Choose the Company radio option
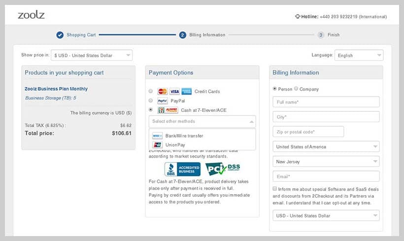404x241 pixels. point(296,89)
